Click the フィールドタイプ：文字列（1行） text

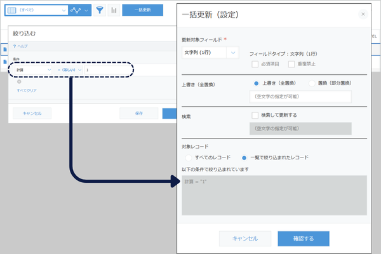(x=283, y=54)
